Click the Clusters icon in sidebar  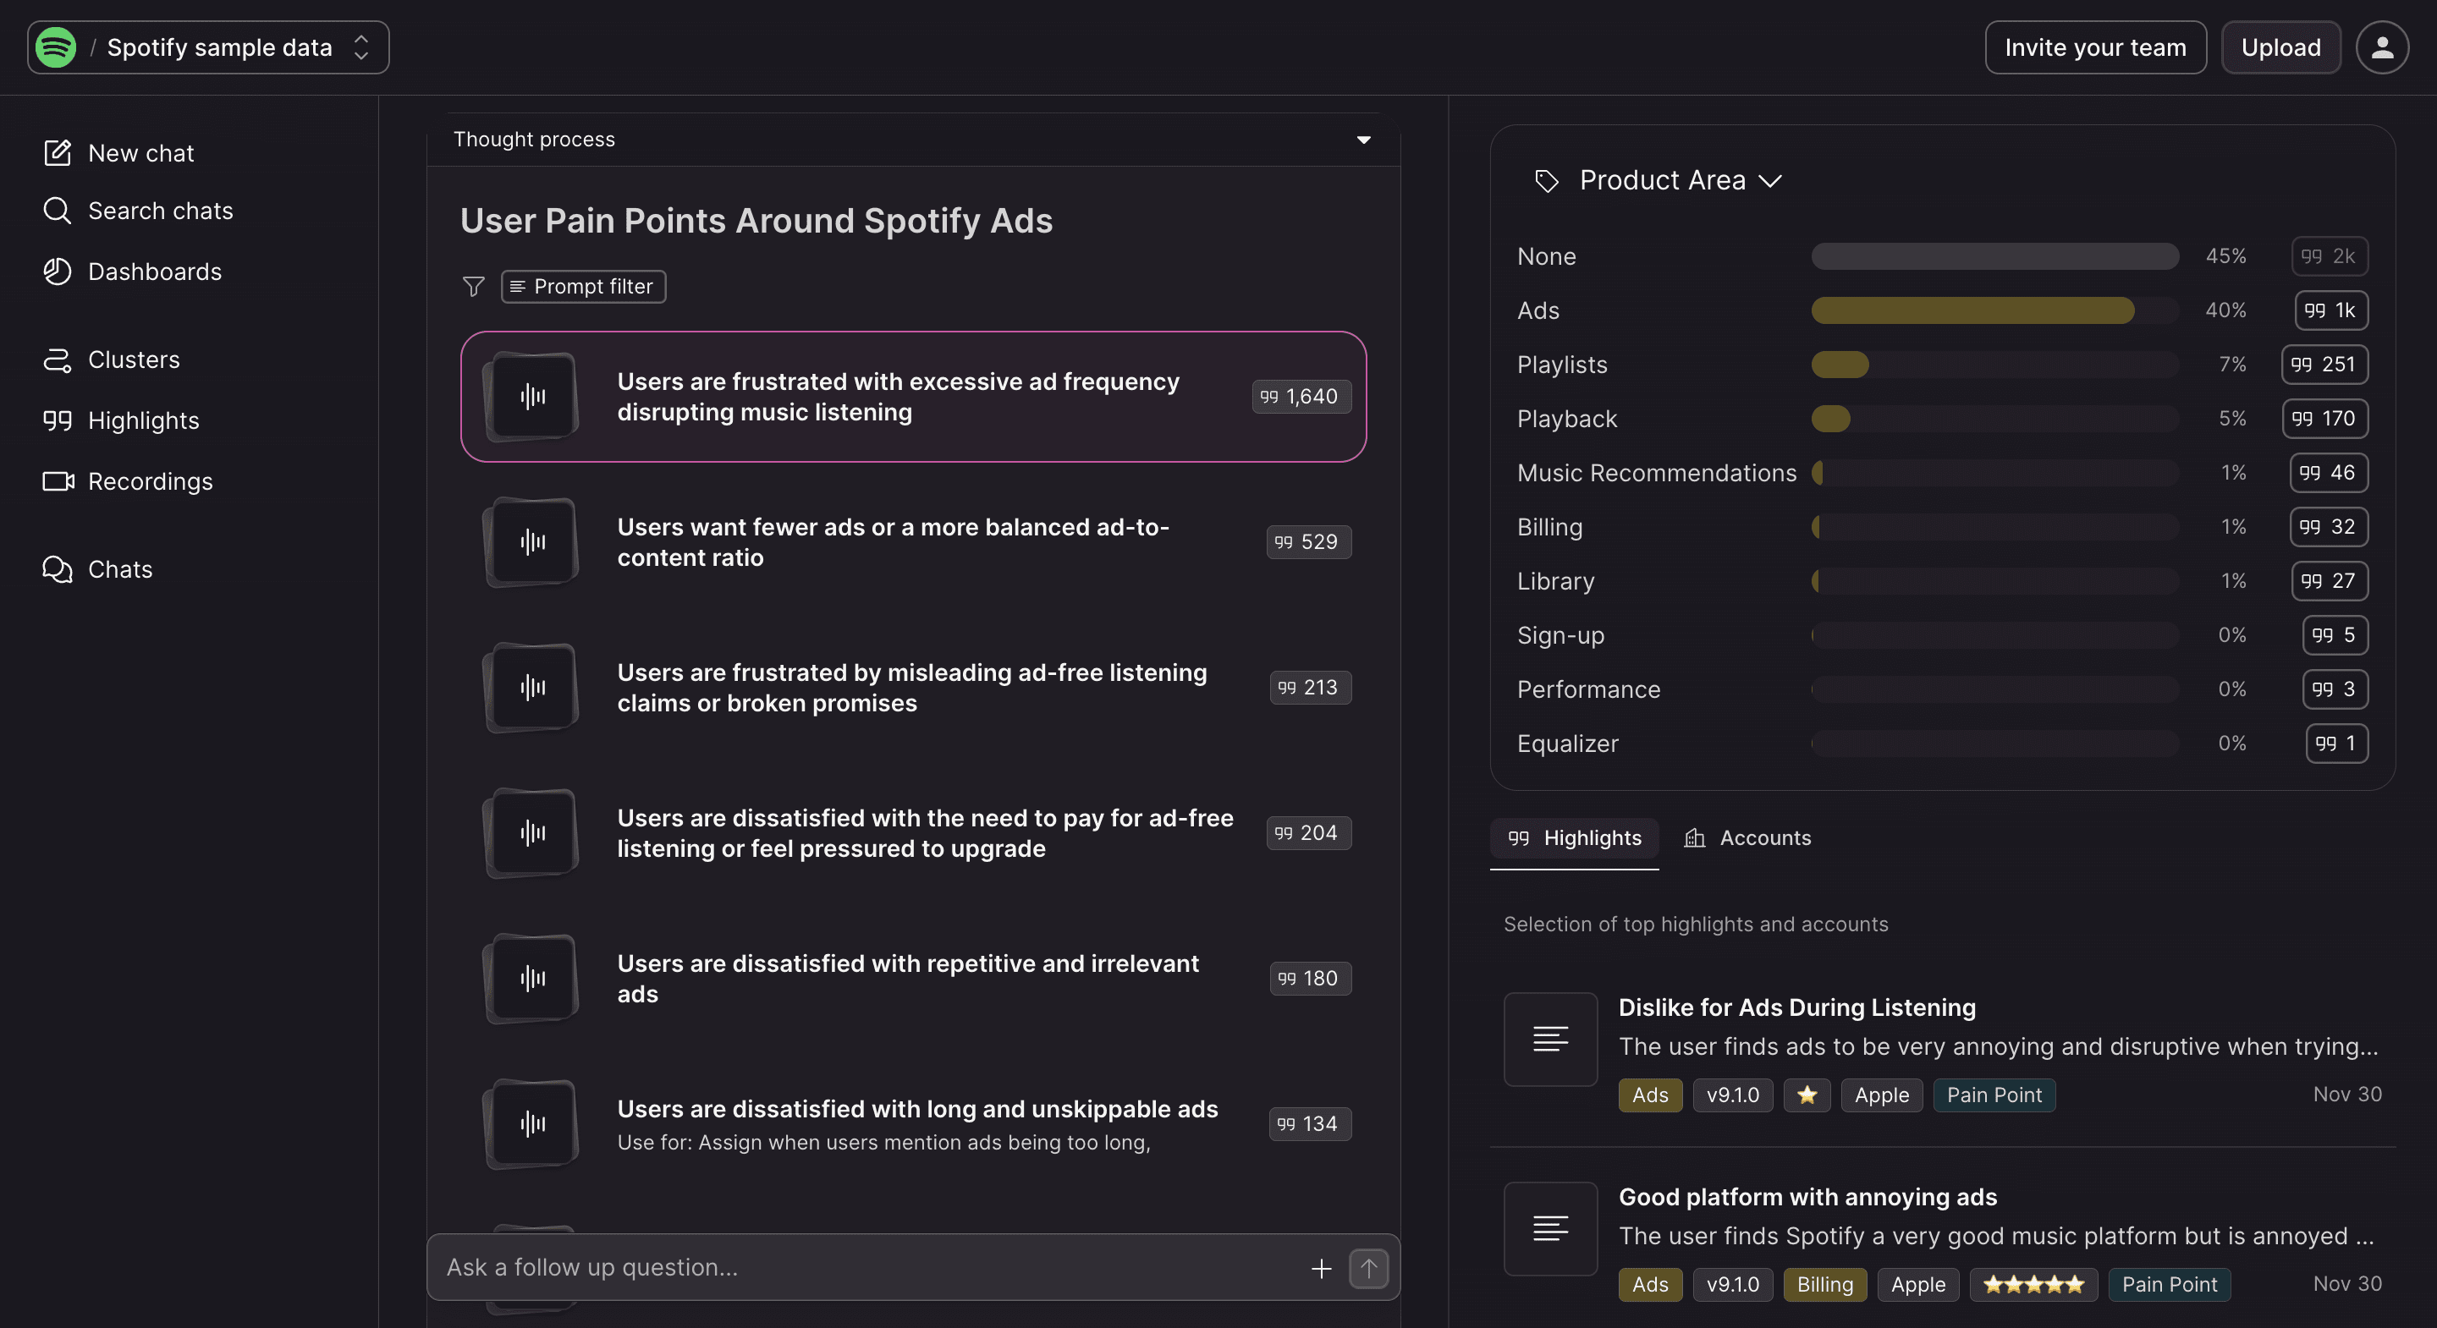point(57,359)
